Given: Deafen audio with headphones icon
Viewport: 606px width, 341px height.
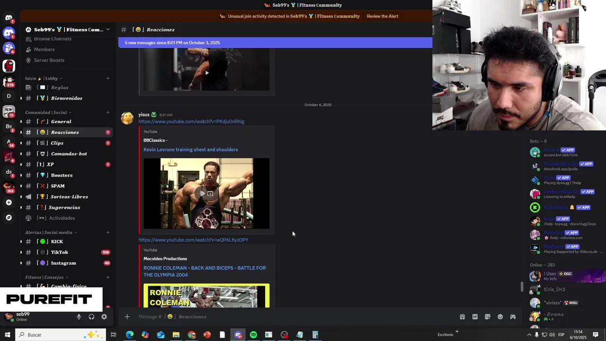Looking at the screenshot, I should [x=91, y=317].
